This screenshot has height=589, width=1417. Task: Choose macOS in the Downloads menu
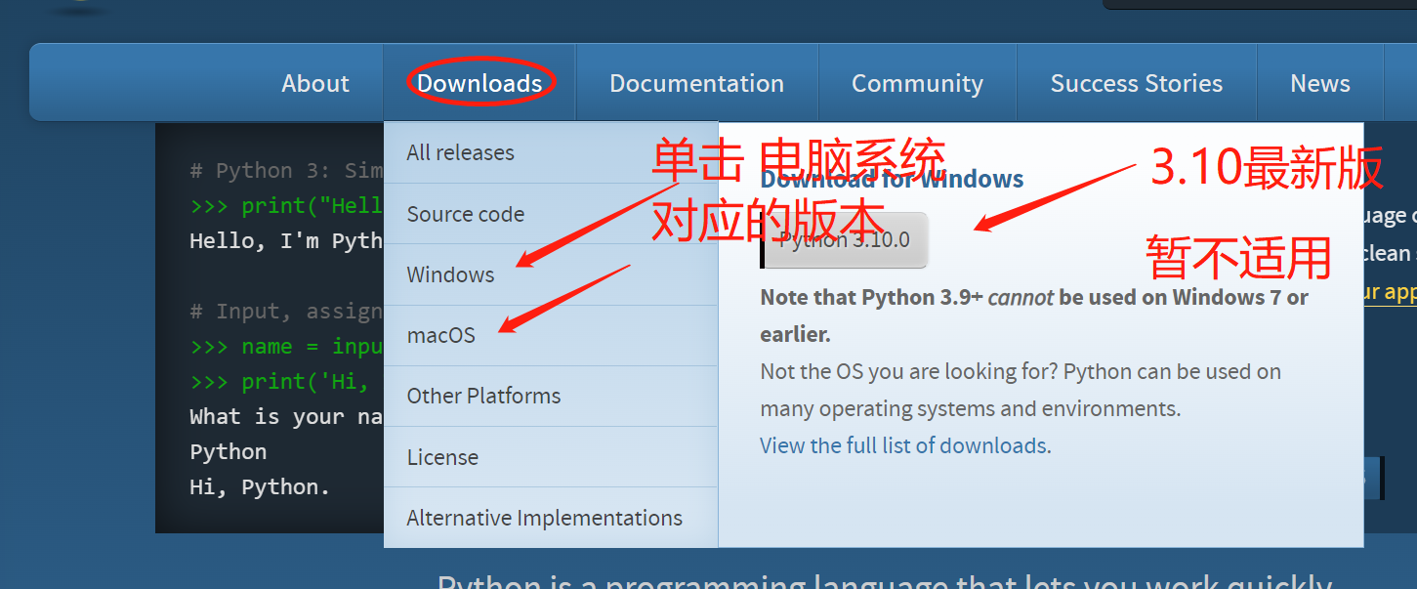551,335
